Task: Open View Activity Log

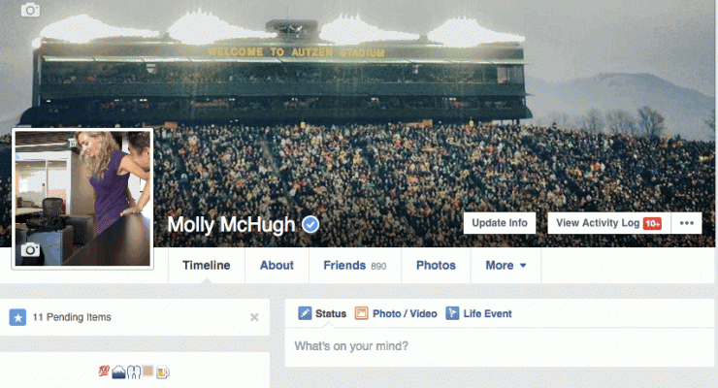Action: point(609,223)
